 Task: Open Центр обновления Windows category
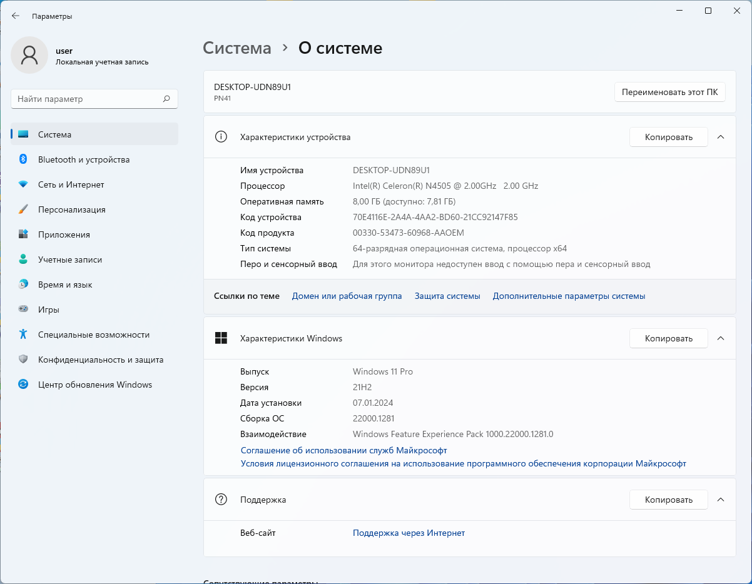pos(94,385)
